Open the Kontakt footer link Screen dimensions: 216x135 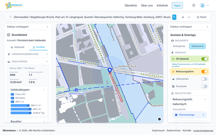(187, 130)
